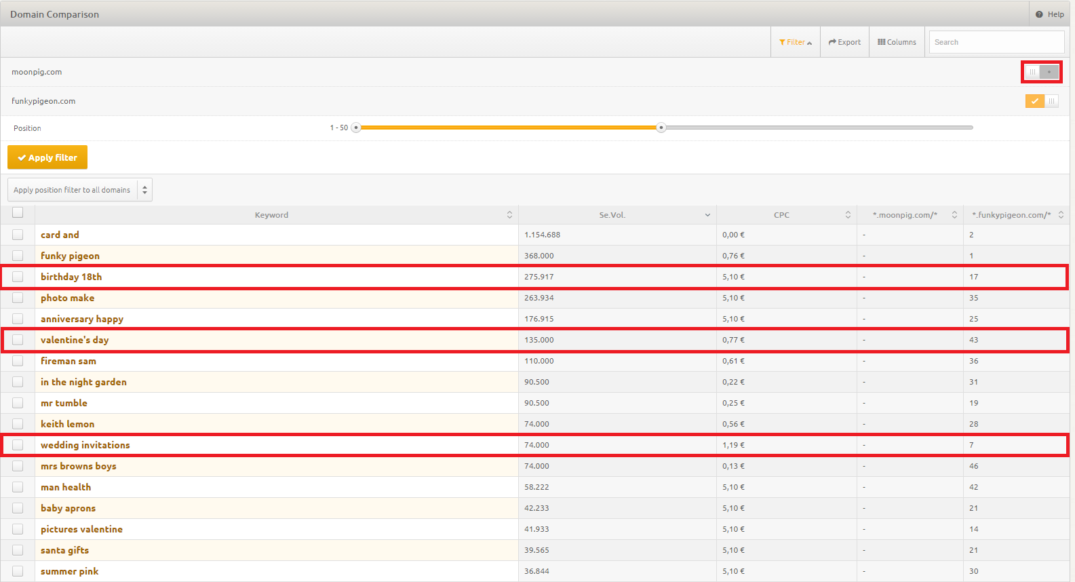Select the search volume 275.917 cell

(617, 277)
